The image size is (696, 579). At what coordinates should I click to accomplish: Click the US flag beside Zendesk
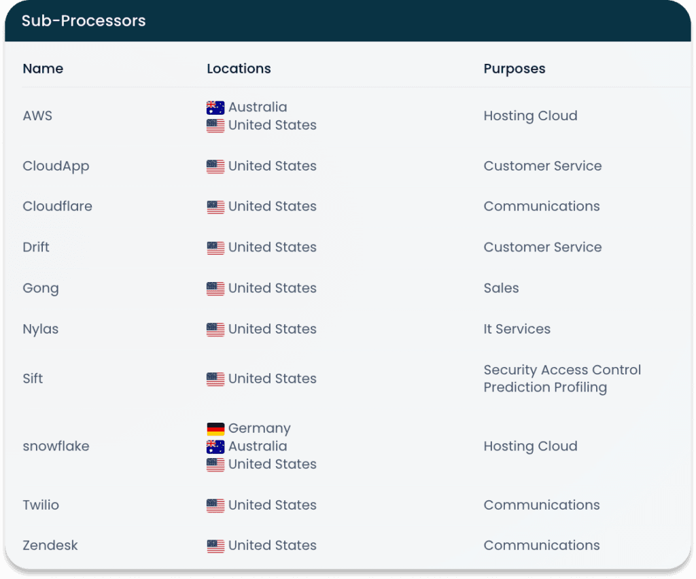coord(215,546)
